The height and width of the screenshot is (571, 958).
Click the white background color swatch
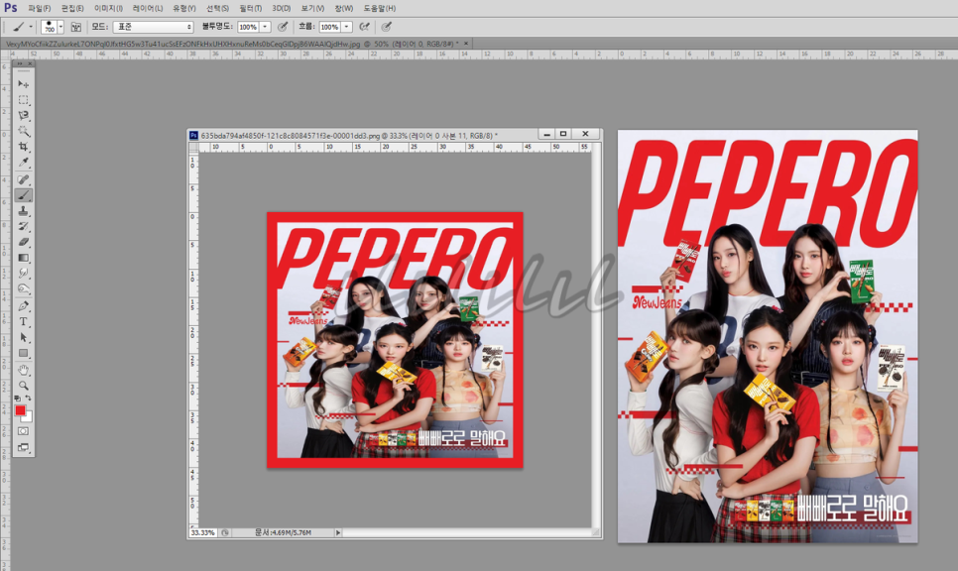28,417
